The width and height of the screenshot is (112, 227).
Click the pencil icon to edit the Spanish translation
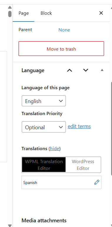click(x=97, y=182)
